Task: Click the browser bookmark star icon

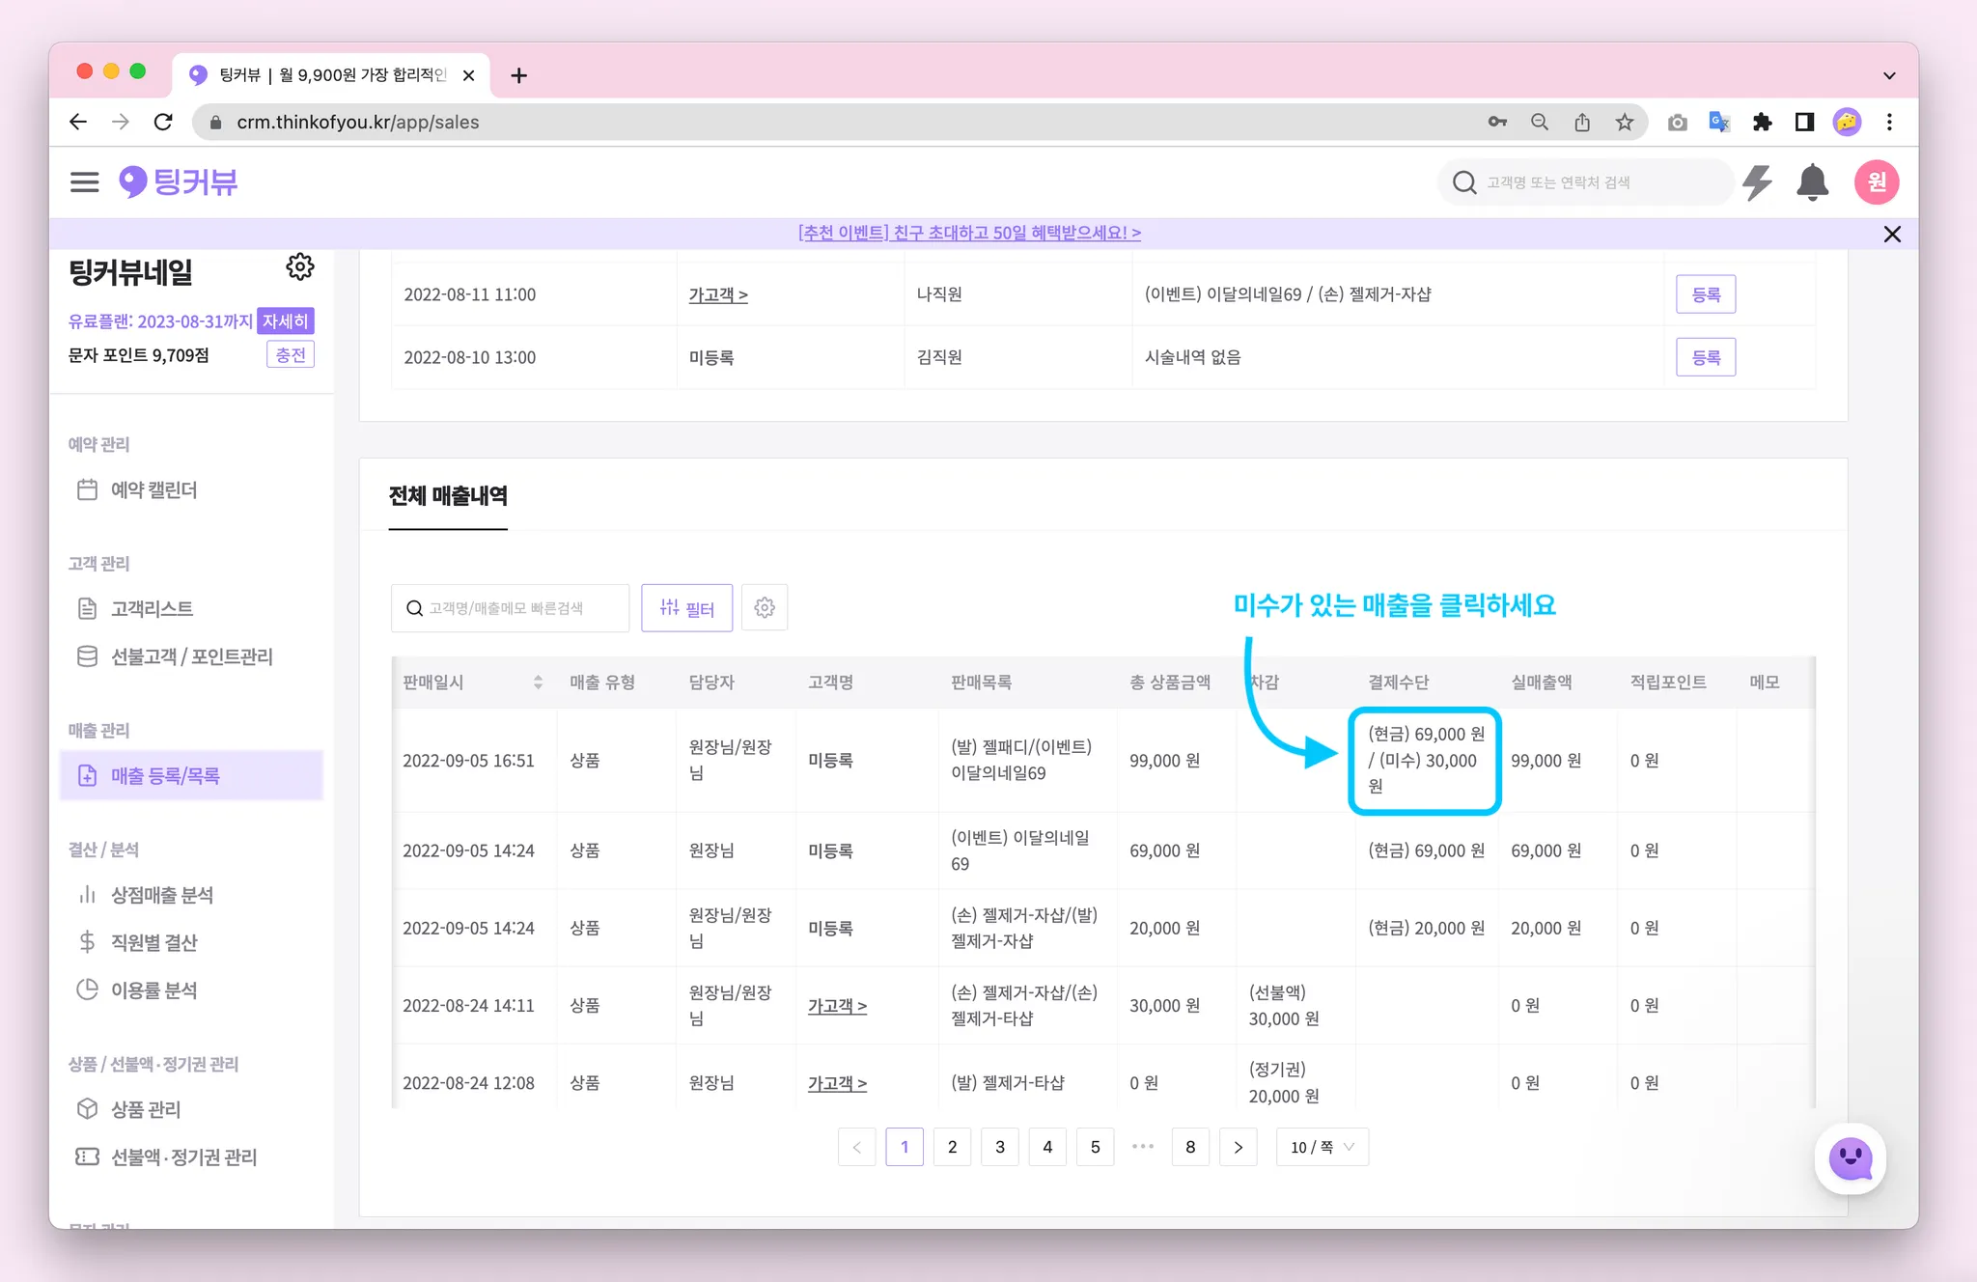Action: (x=1625, y=123)
